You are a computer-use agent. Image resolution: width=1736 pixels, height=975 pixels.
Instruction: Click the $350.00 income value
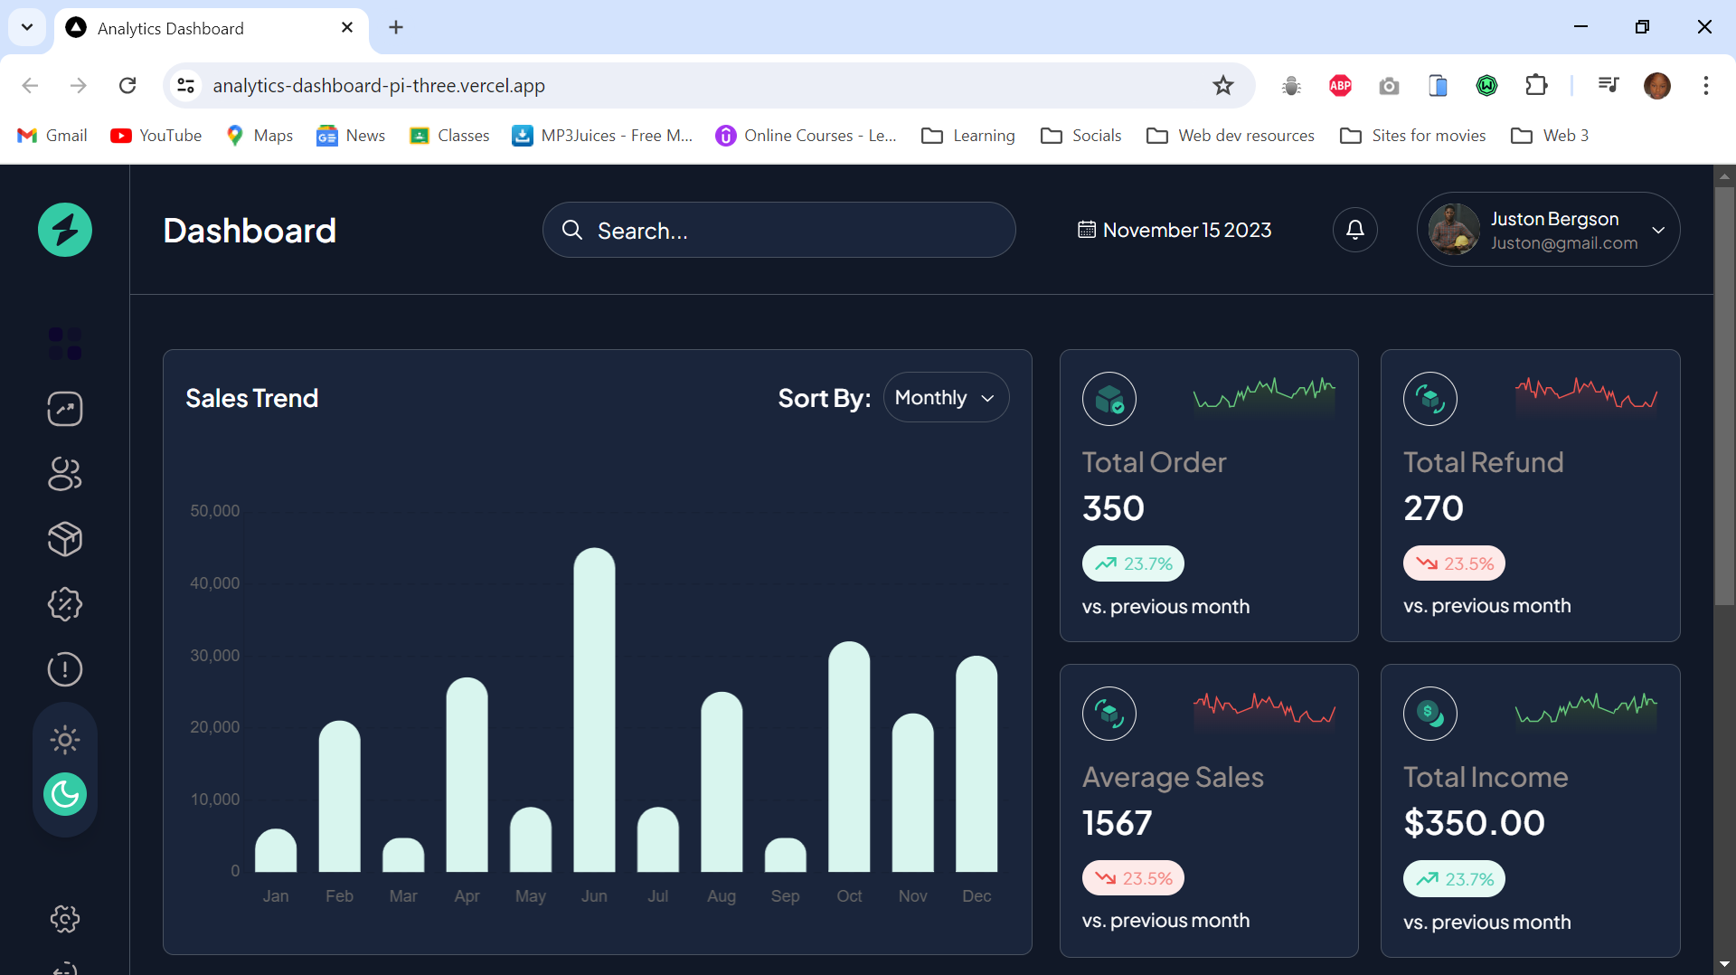coord(1474,823)
